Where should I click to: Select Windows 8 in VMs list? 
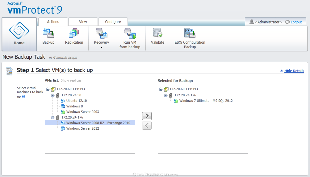click(74, 106)
